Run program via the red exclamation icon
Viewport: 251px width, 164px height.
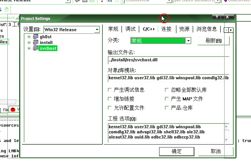[102, 1]
